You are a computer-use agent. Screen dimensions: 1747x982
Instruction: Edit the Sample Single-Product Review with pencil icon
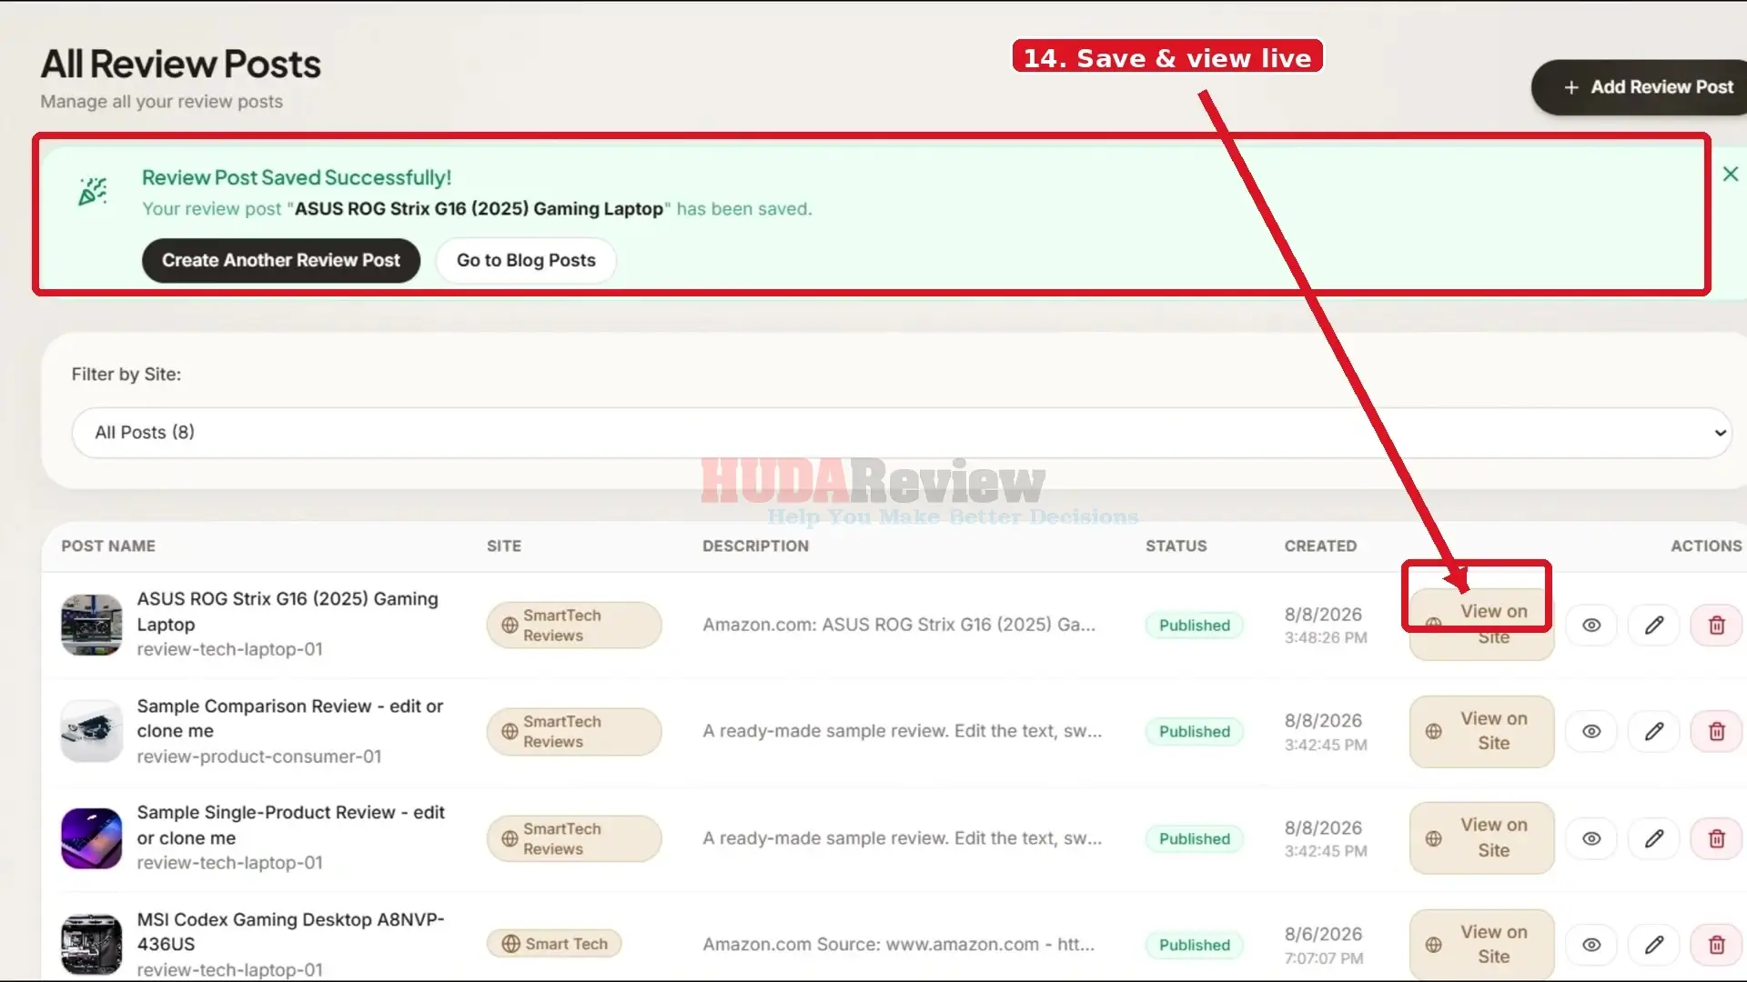1654,838
